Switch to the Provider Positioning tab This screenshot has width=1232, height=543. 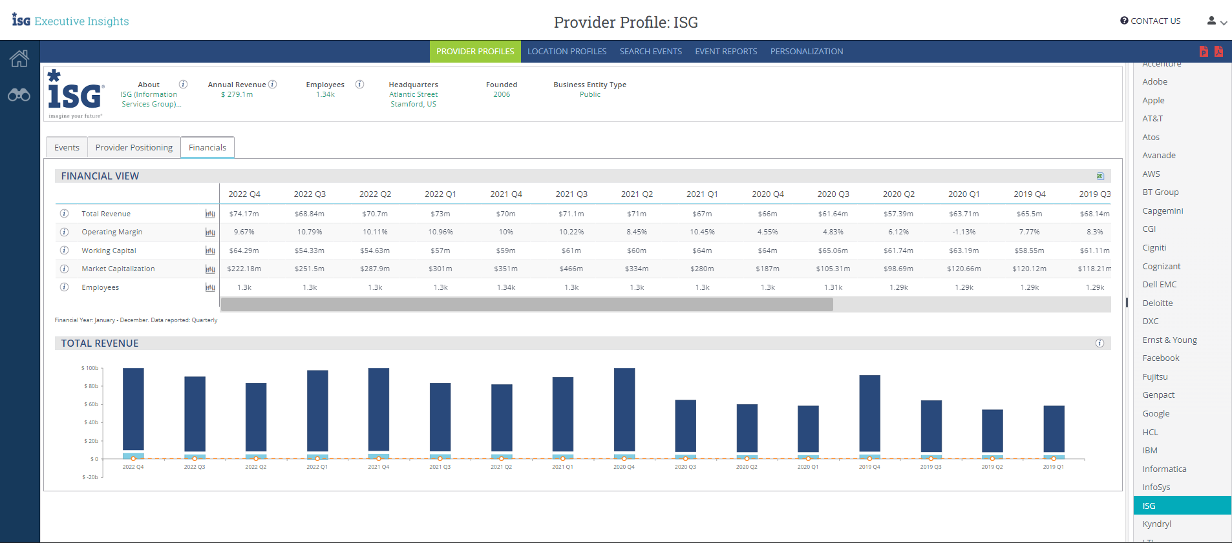click(x=134, y=147)
